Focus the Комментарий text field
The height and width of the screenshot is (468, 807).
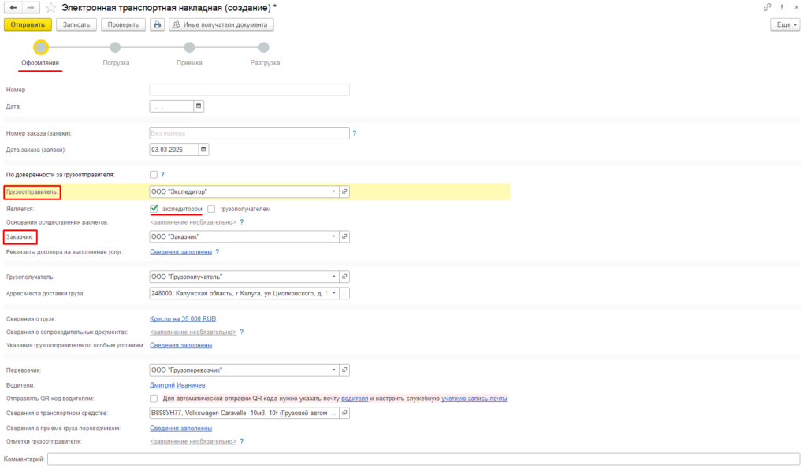pos(423,459)
